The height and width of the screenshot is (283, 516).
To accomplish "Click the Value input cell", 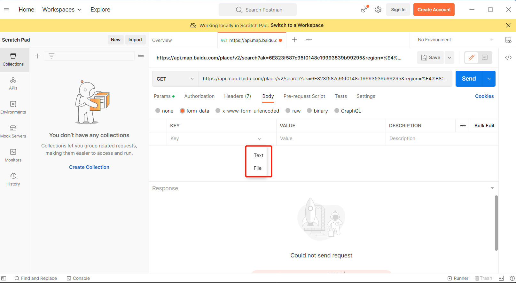I will point(331,138).
